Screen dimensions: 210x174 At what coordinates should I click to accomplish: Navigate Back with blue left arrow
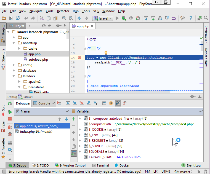79,18
